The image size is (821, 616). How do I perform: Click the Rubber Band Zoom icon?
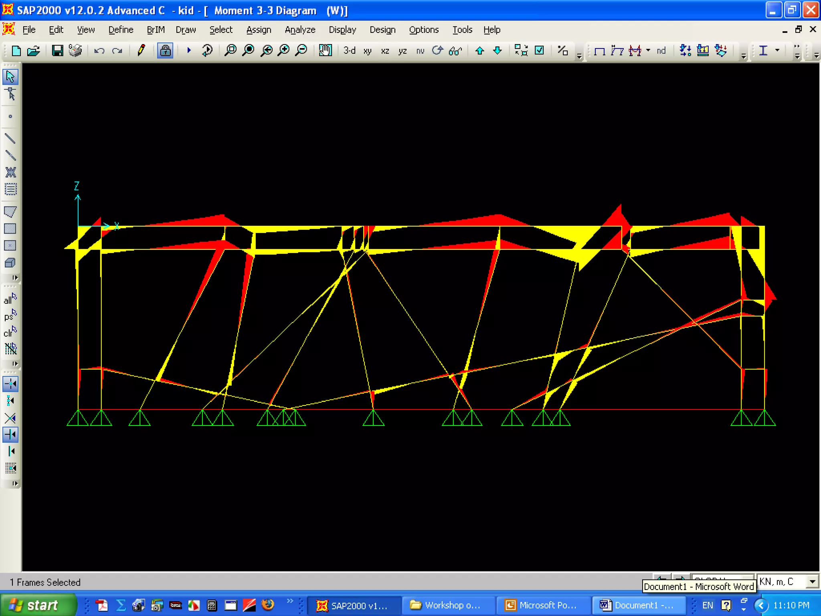coord(231,51)
